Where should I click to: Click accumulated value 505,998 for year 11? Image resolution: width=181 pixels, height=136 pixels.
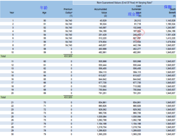[x=103, y=61]
